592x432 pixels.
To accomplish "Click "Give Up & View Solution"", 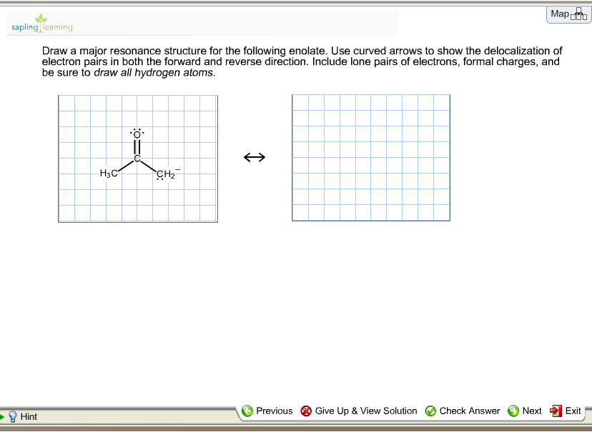I will pyautogui.click(x=365, y=411).
